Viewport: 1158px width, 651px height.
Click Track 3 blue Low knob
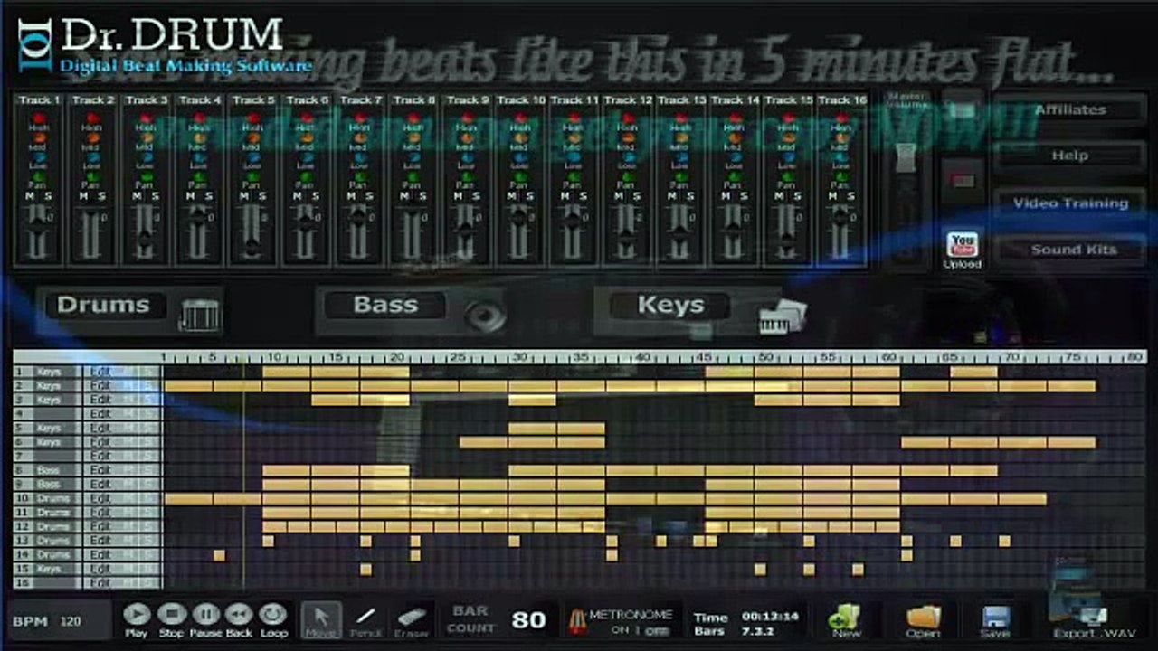(146, 157)
